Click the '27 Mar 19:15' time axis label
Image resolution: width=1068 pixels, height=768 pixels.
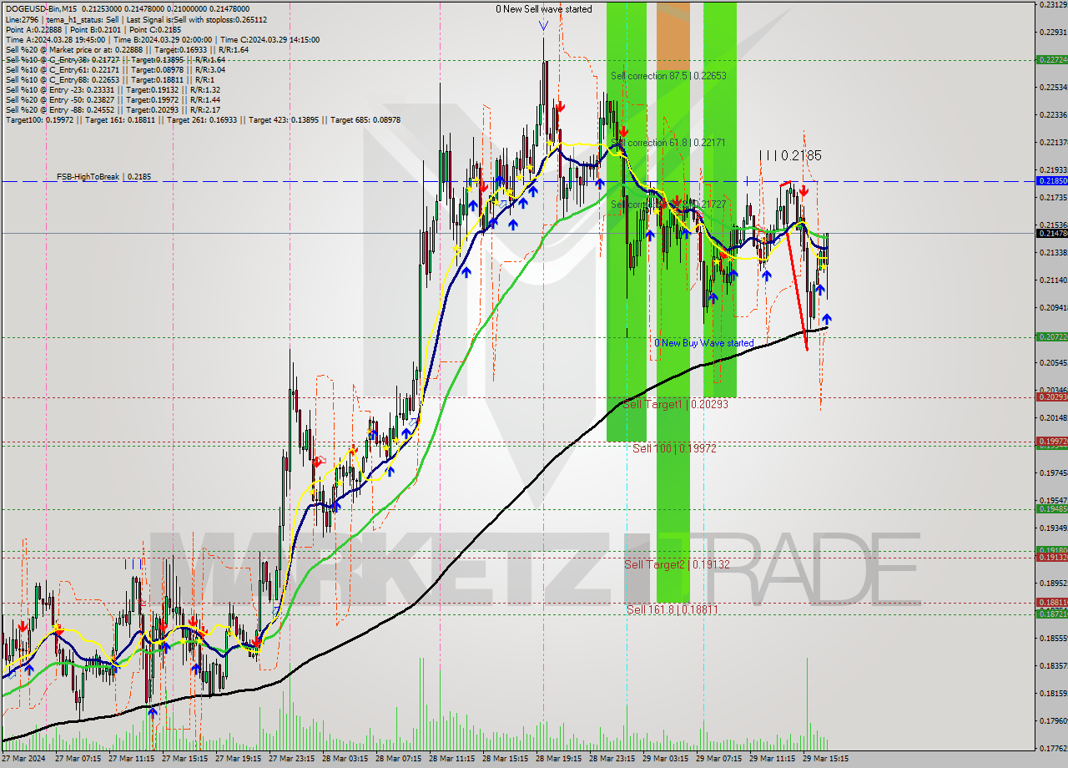(x=239, y=760)
